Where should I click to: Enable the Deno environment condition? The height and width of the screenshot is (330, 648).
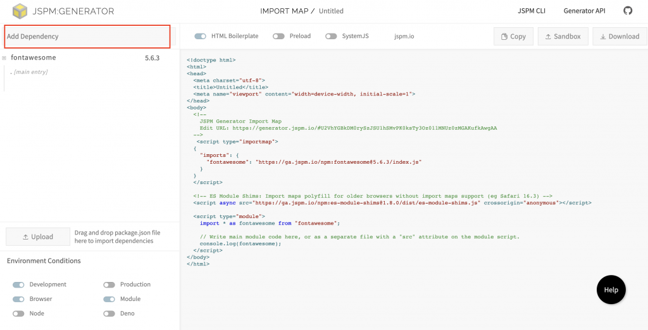[x=109, y=314]
